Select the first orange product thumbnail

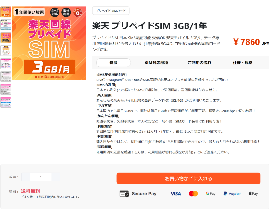point(6,12)
